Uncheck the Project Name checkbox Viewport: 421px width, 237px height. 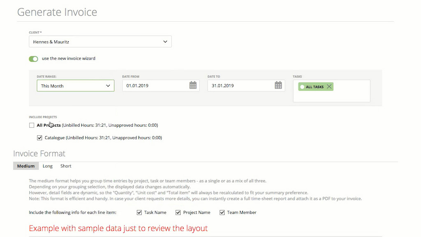pos(178,212)
